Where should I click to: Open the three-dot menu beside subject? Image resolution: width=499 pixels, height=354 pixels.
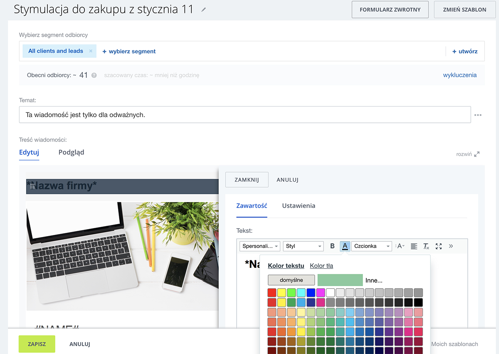coord(478,115)
